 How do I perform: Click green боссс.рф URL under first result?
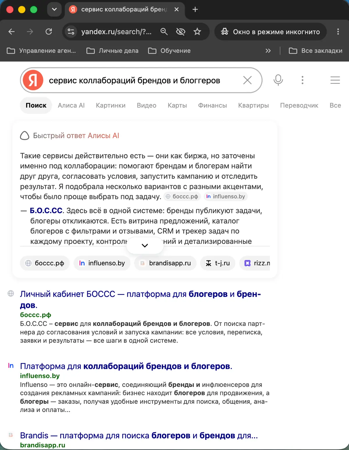pyautogui.click(x=35, y=315)
